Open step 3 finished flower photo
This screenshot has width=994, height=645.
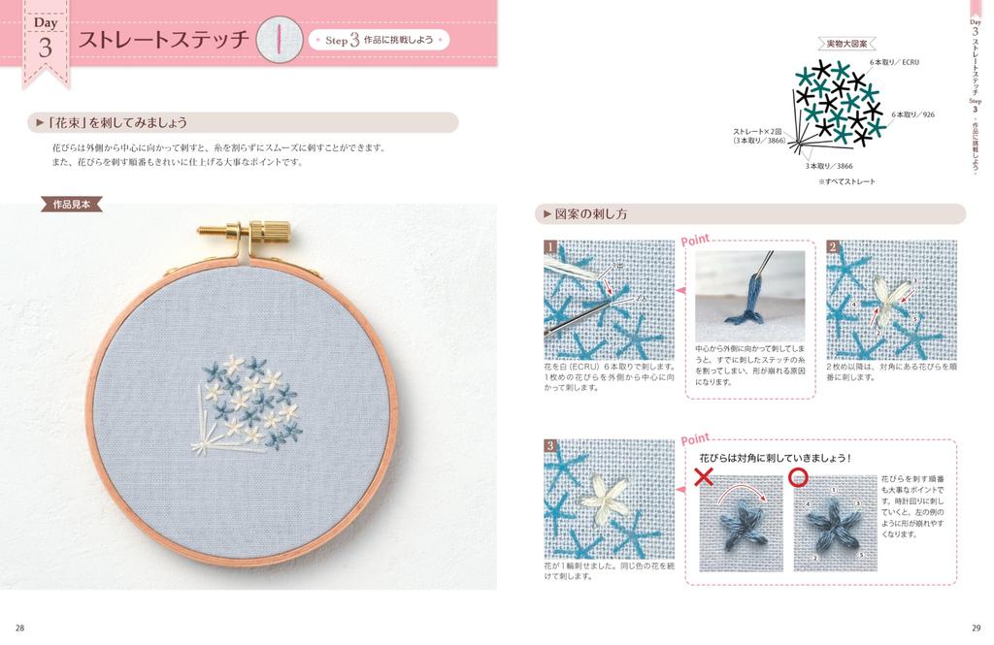609,500
